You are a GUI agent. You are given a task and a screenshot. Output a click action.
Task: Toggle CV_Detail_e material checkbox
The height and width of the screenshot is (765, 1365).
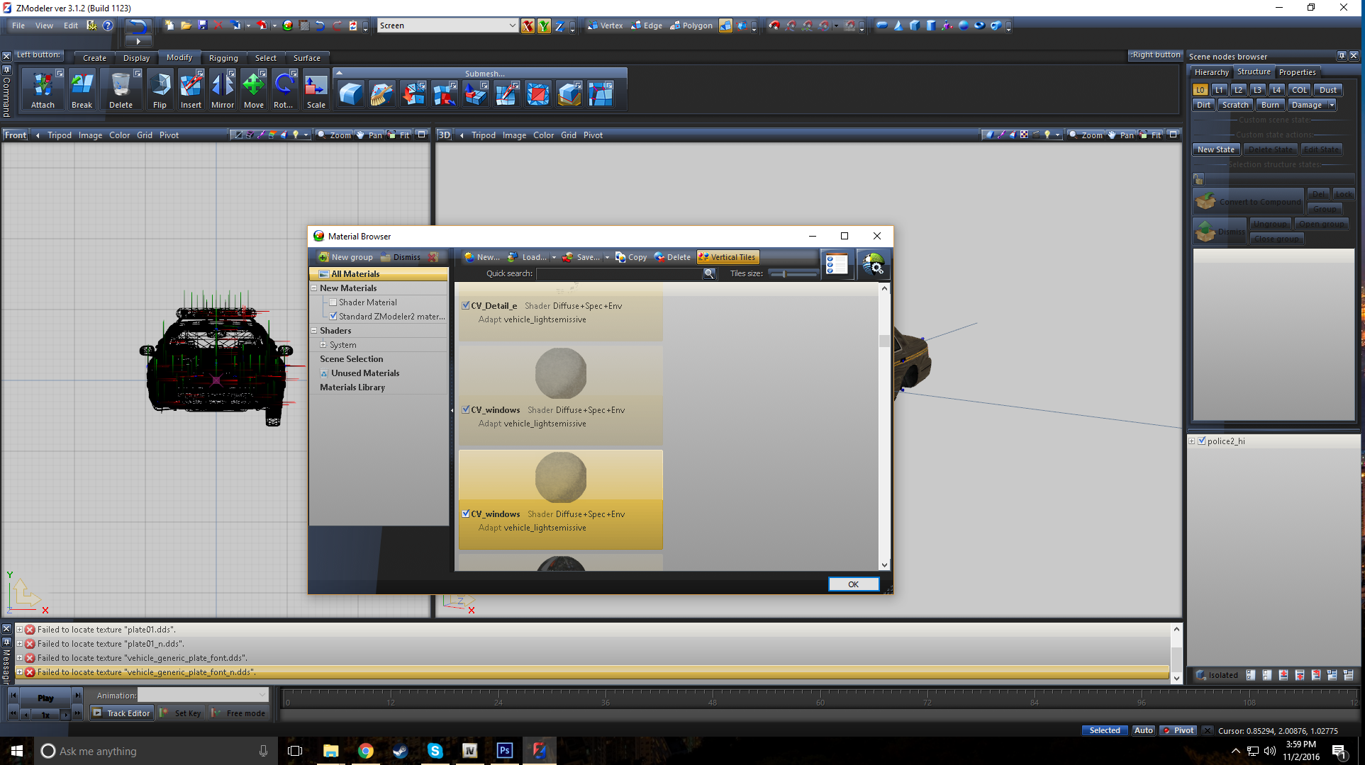point(466,306)
